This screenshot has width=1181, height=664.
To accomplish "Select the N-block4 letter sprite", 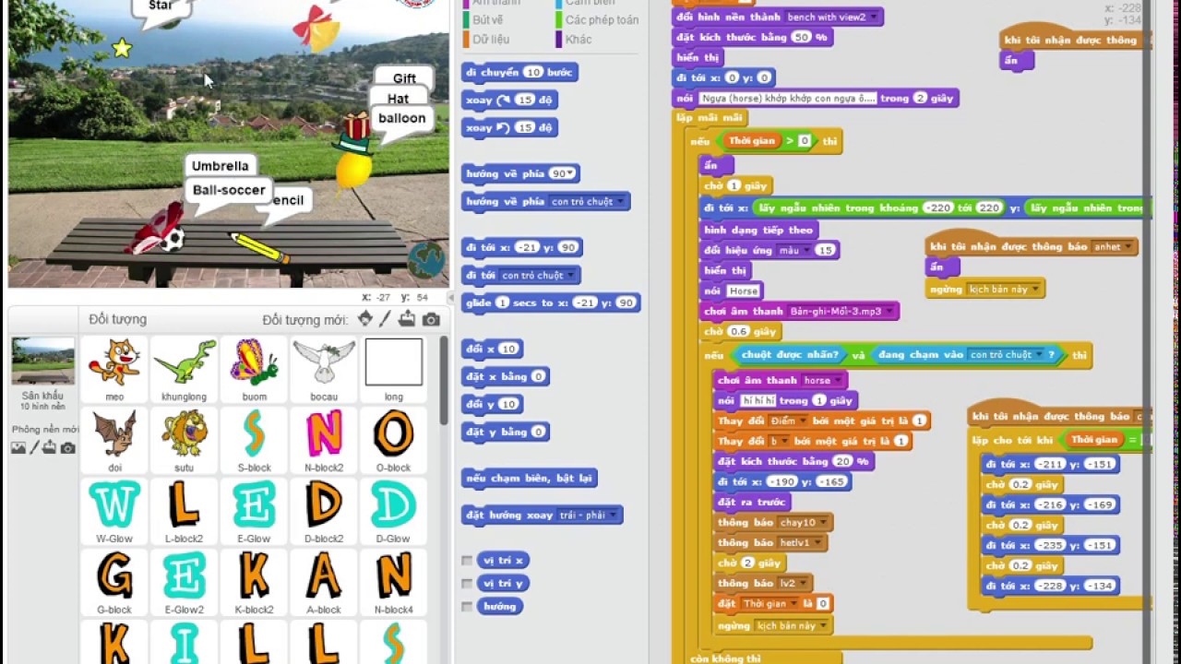I will pyautogui.click(x=394, y=582).
